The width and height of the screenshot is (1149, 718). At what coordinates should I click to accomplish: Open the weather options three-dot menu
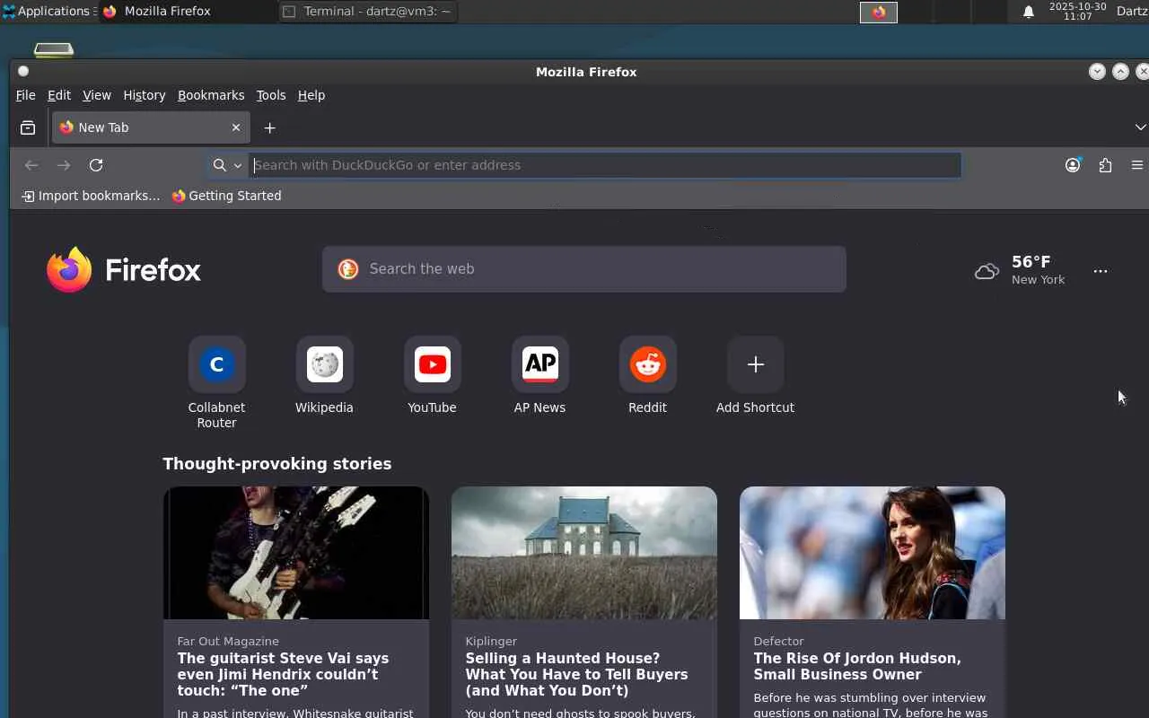(1101, 270)
